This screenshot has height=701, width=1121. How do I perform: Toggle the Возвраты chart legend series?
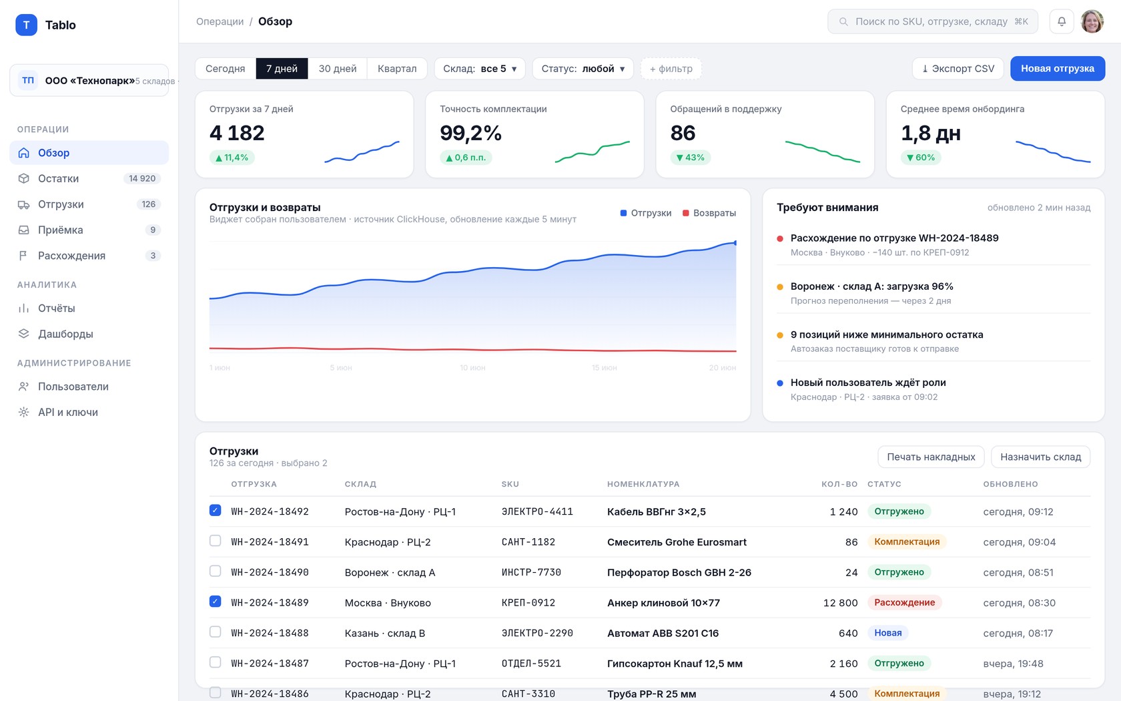(x=709, y=213)
